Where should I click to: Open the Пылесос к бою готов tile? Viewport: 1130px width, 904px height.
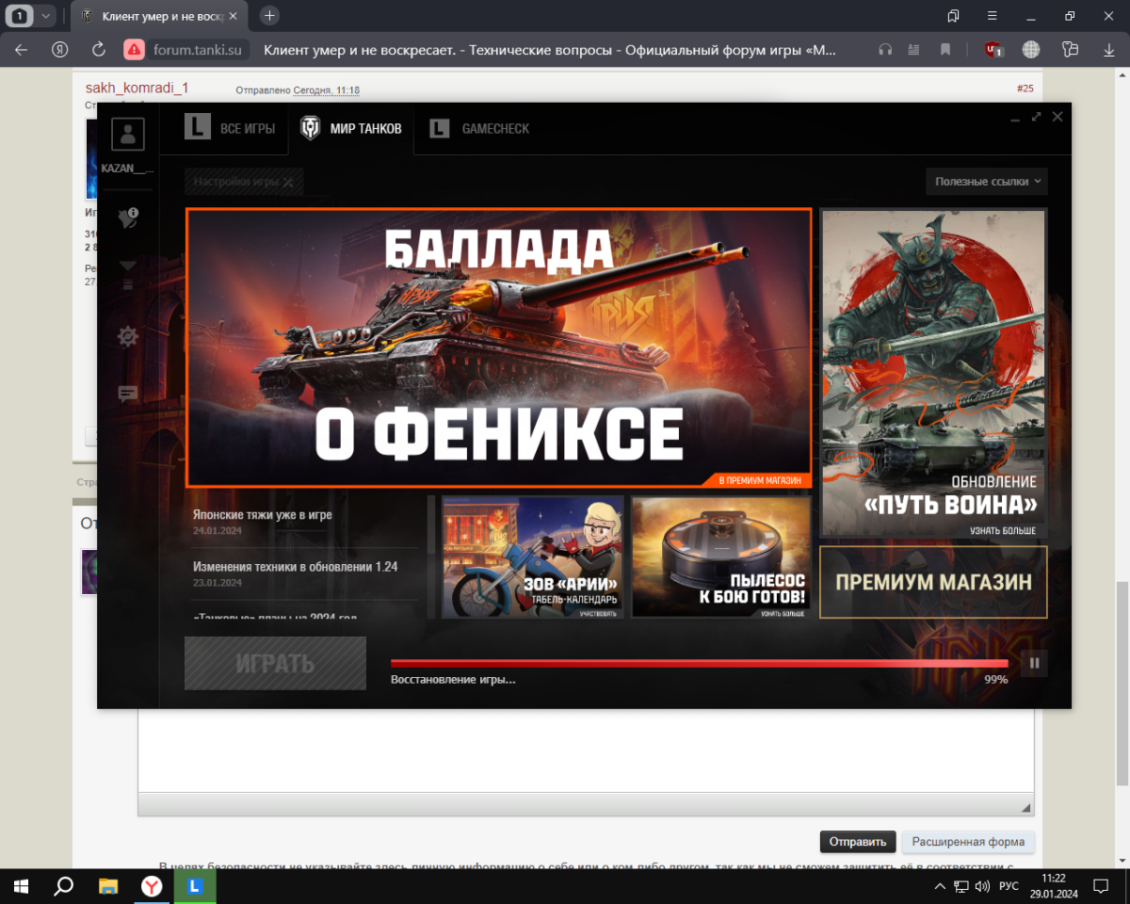coord(721,557)
